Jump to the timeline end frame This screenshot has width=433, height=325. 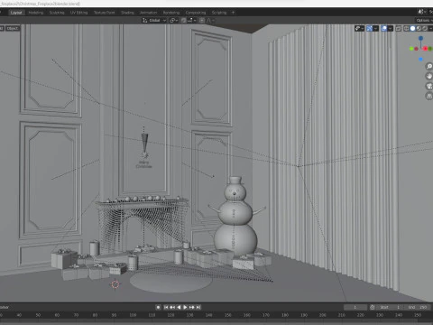point(198,307)
